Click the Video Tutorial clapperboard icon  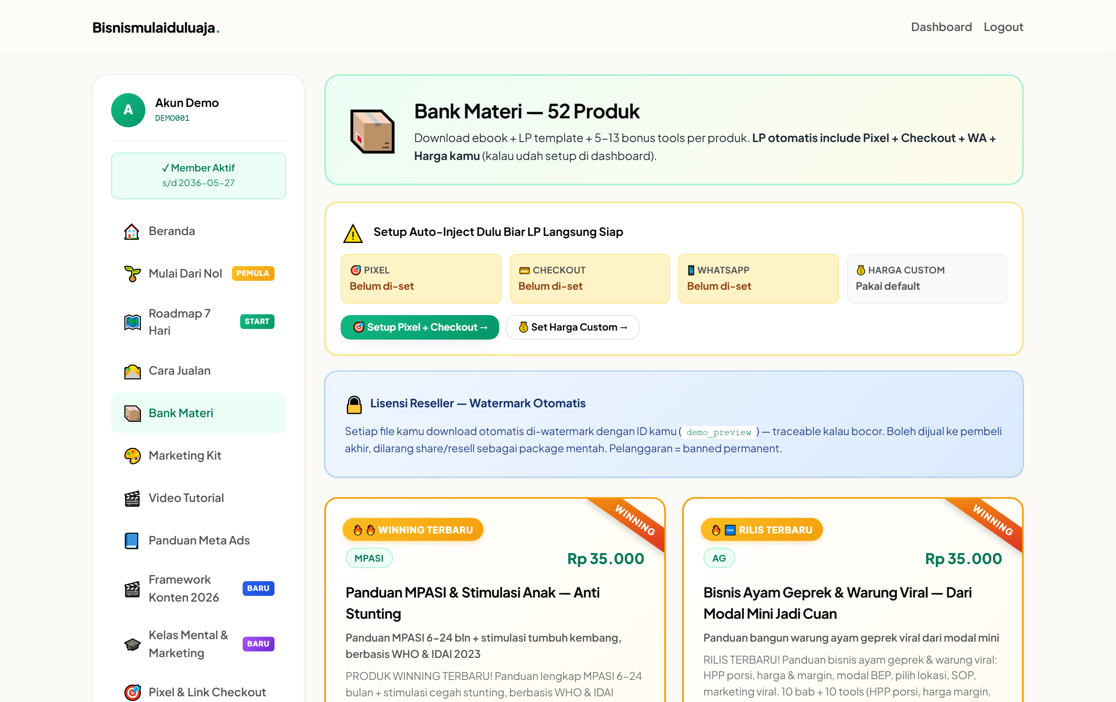pyautogui.click(x=132, y=498)
